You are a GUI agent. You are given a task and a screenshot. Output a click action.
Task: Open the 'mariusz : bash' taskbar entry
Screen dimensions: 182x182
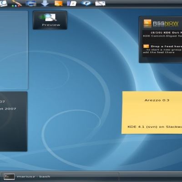(61, 177)
